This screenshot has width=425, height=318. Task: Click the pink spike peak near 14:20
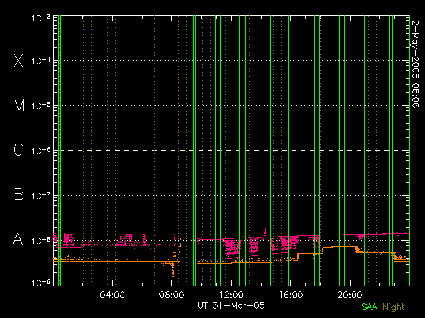(x=266, y=230)
